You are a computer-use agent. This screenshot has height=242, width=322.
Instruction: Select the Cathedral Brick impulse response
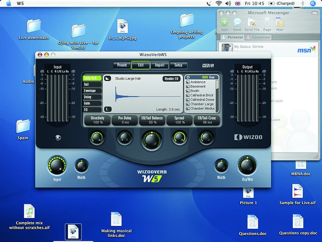[200, 95]
